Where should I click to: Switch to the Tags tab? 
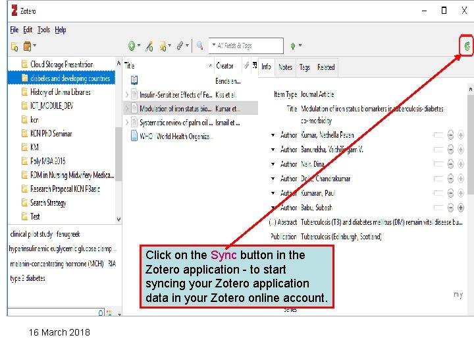pyautogui.click(x=305, y=67)
